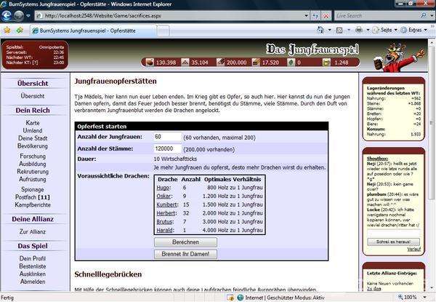Expand the address bar history dropdown
This screenshot has width=436, height=302.
[x=307, y=16]
